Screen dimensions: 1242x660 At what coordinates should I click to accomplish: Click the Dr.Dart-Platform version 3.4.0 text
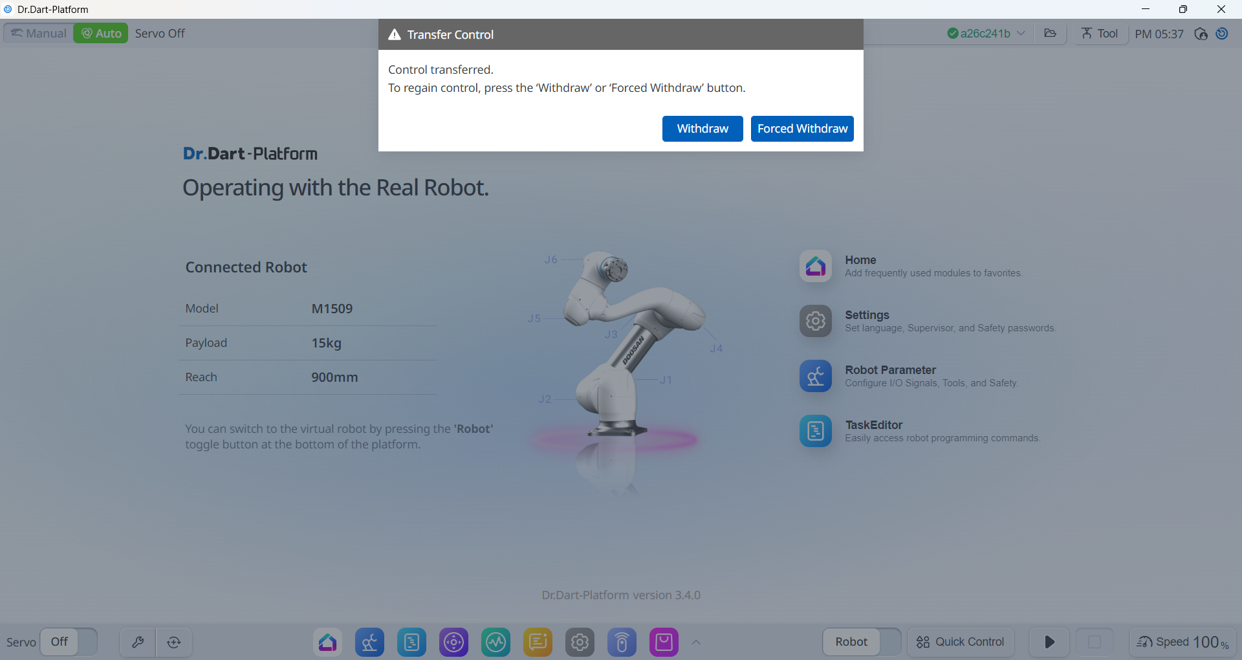coord(621,595)
